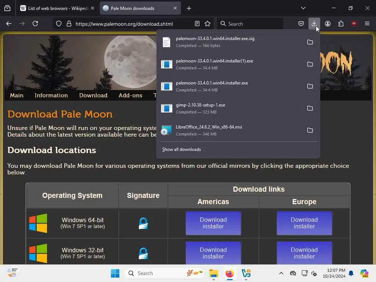Screen dimensions: 376x282
Task: Save page to Pocket
Action: tap(301, 23)
